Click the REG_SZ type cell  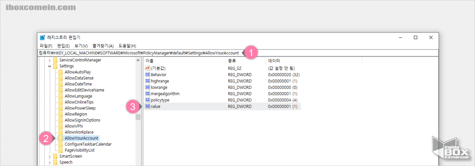pos(235,69)
